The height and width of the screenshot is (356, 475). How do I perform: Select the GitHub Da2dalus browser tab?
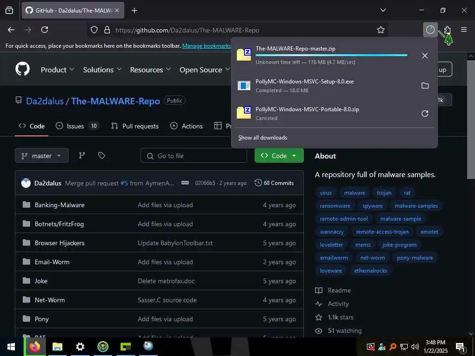click(73, 11)
